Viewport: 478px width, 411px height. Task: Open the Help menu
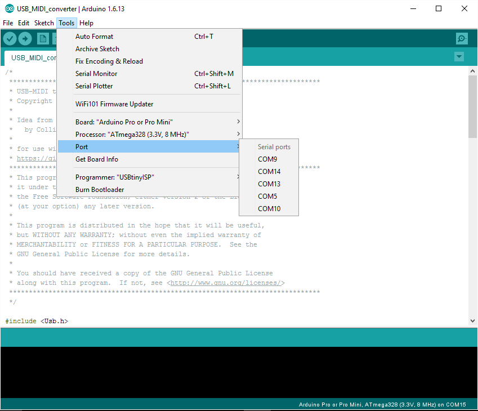click(x=86, y=23)
